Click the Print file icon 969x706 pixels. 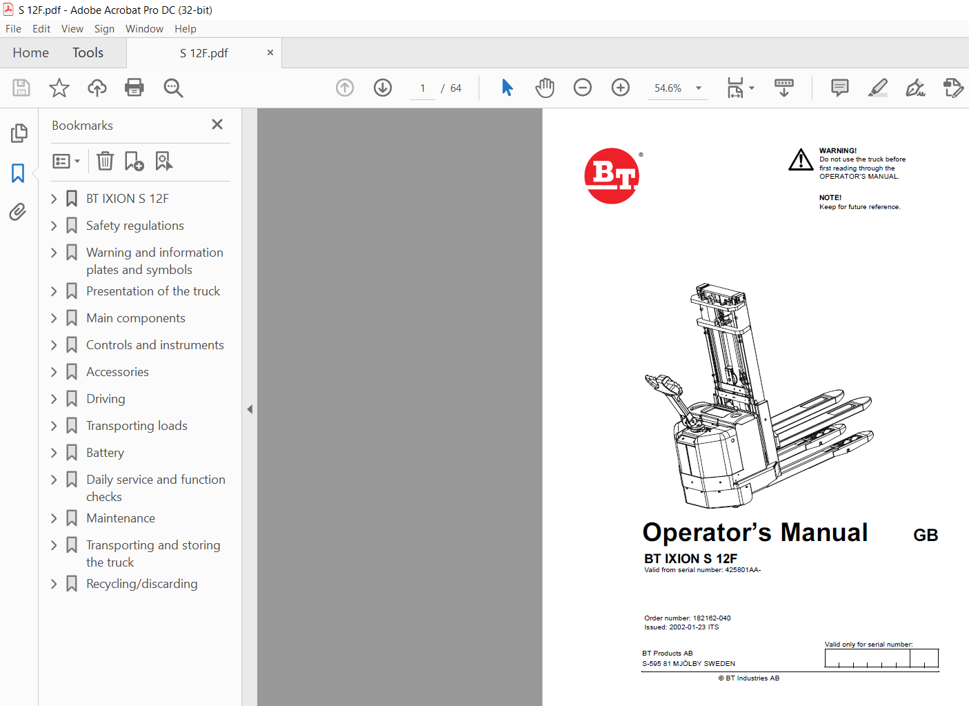[134, 88]
